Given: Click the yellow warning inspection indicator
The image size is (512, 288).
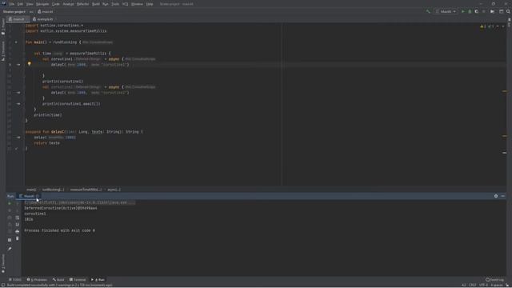Looking at the screenshot, I should point(483,26).
